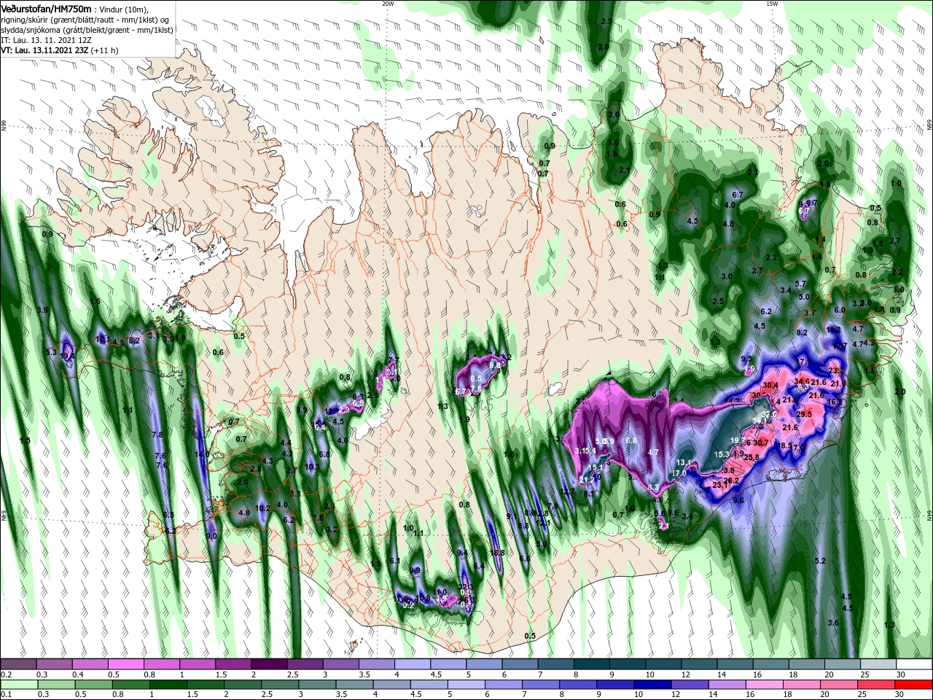This screenshot has width=933, height=700.
Task: Click the 29.5 precipitation value in the red area
Action: point(804,414)
